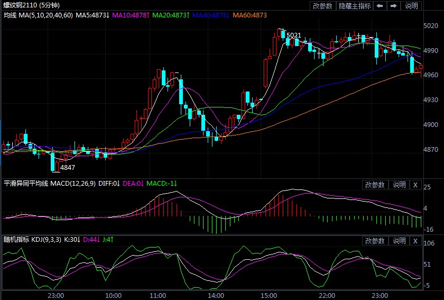This screenshot has height=300, width=444.
Task: Change MACD parameters via 改参数
Action: 375,185
